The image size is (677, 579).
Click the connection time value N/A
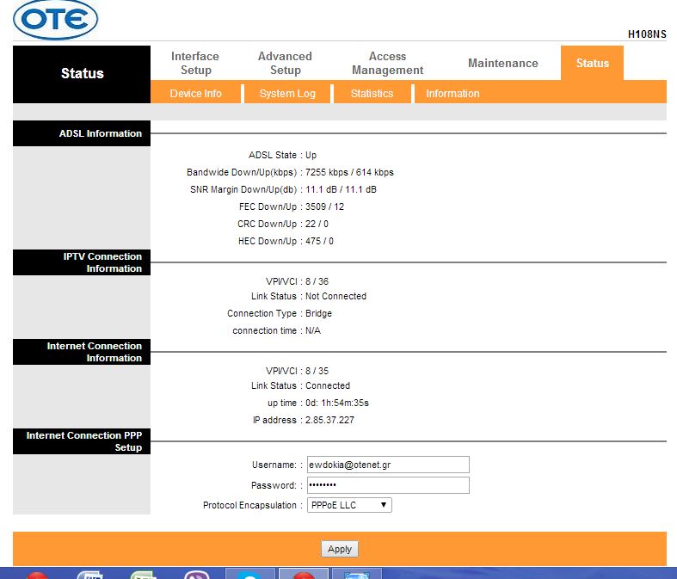(313, 330)
